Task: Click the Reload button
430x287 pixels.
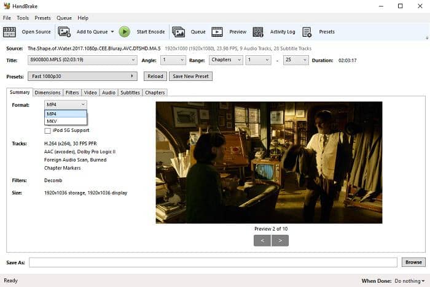Action: (x=155, y=76)
